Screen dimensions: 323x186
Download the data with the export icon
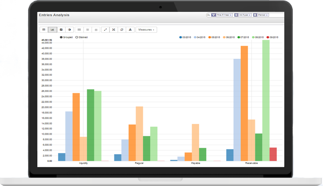pos(131,29)
